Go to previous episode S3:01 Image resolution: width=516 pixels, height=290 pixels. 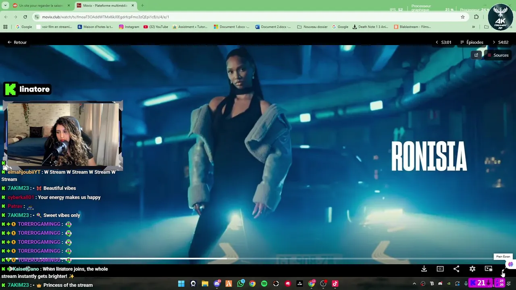click(443, 42)
